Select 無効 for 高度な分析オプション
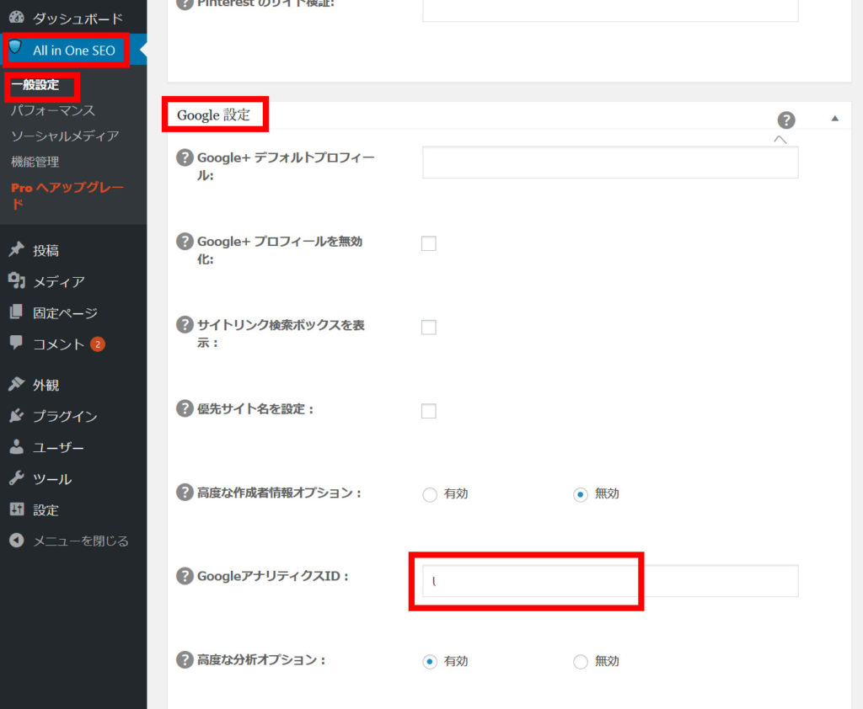The height and width of the screenshot is (709, 863). pos(580,661)
